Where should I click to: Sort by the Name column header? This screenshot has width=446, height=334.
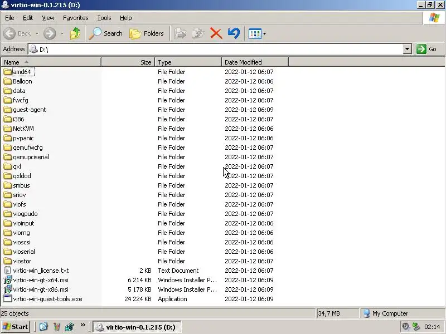point(51,62)
